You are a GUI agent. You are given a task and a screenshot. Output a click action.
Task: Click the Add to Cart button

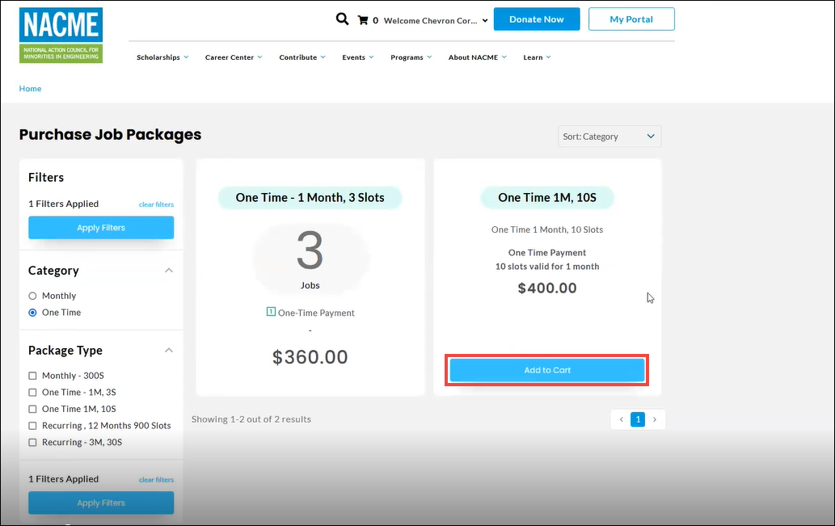coord(547,370)
